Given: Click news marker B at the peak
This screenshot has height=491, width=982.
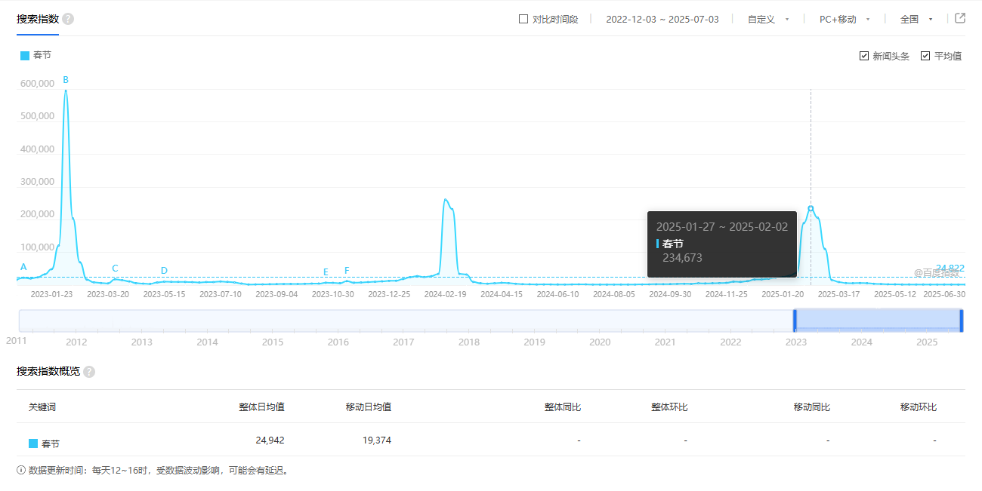Looking at the screenshot, I should (66, 80).
